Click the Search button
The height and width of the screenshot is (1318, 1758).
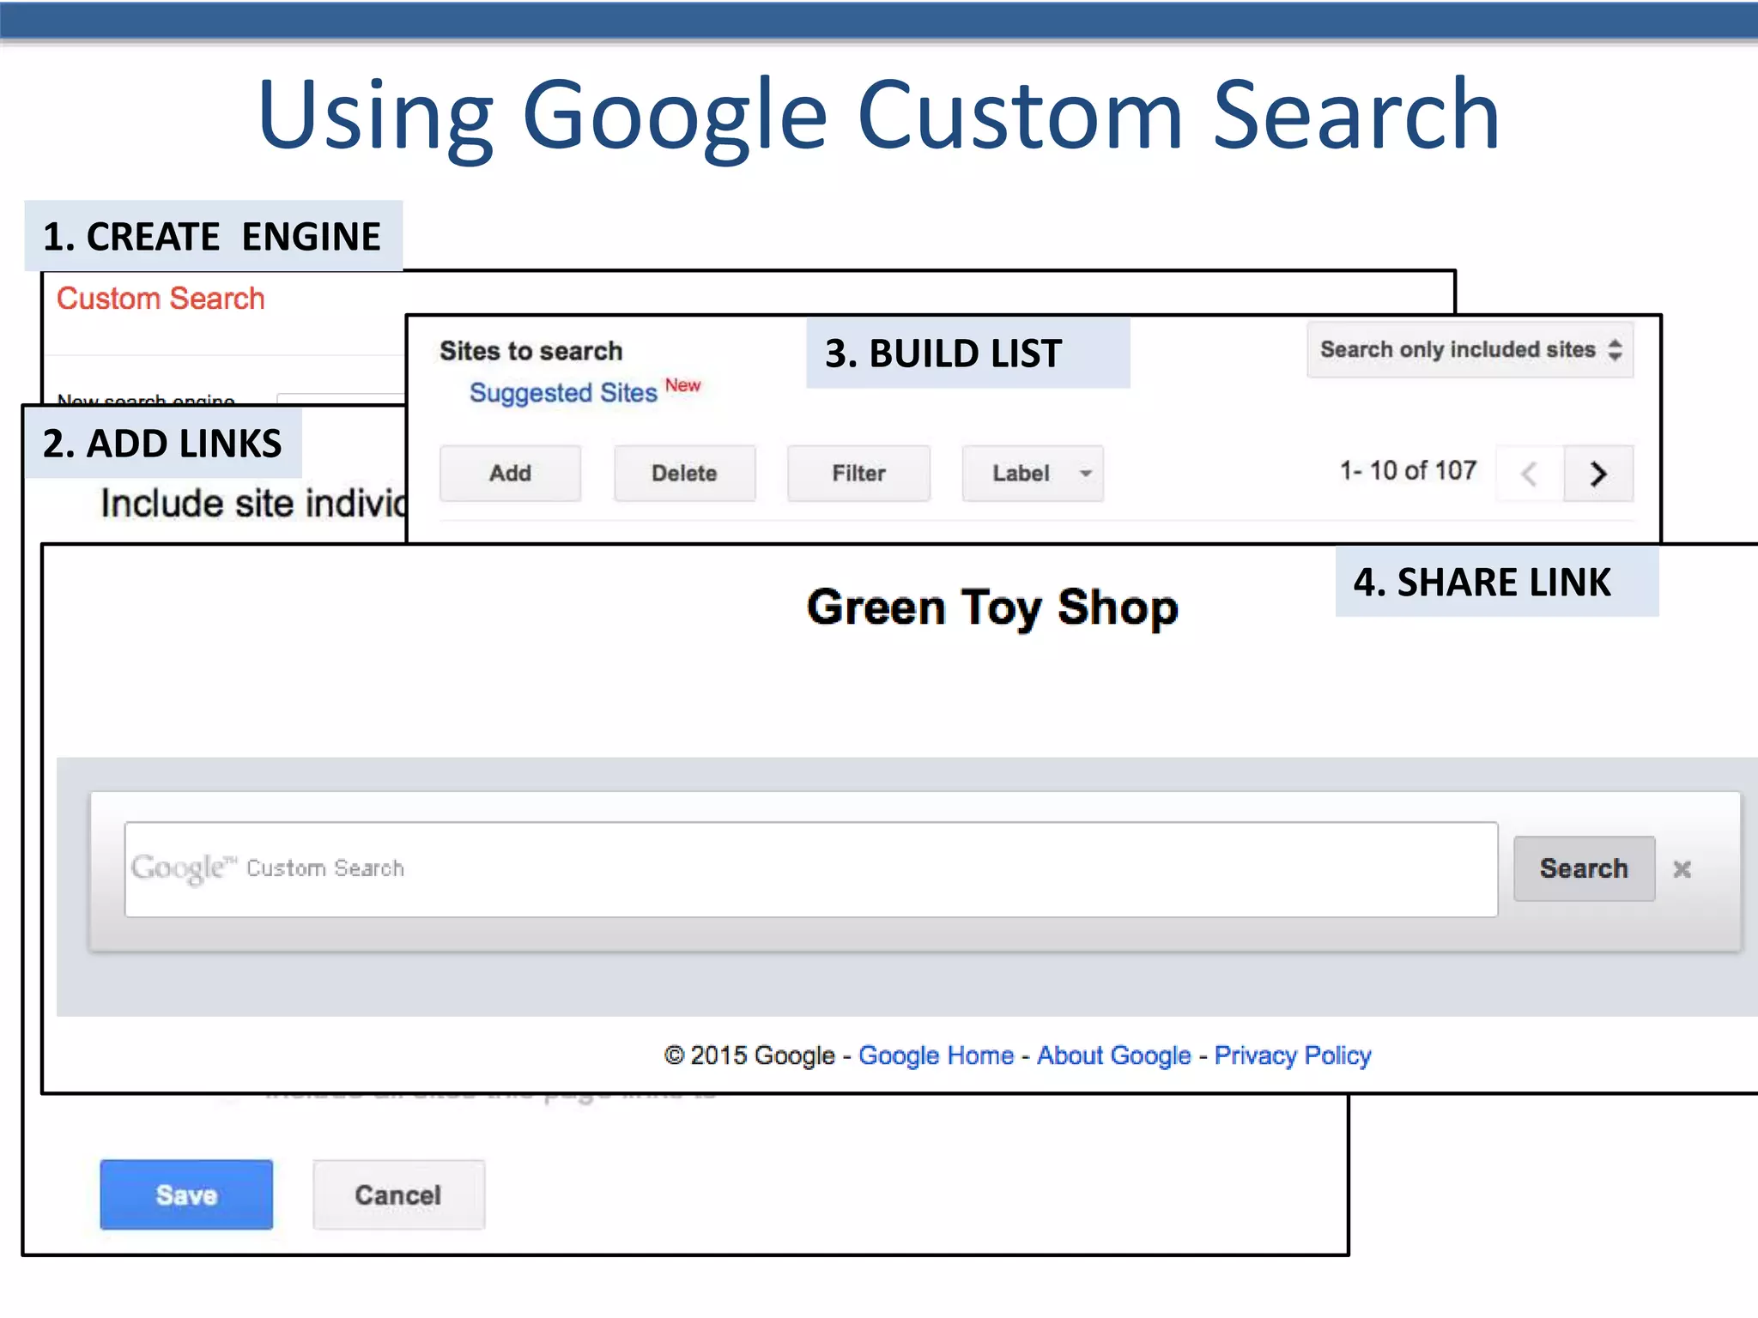pyautogui.click(x=1584, y=868)
